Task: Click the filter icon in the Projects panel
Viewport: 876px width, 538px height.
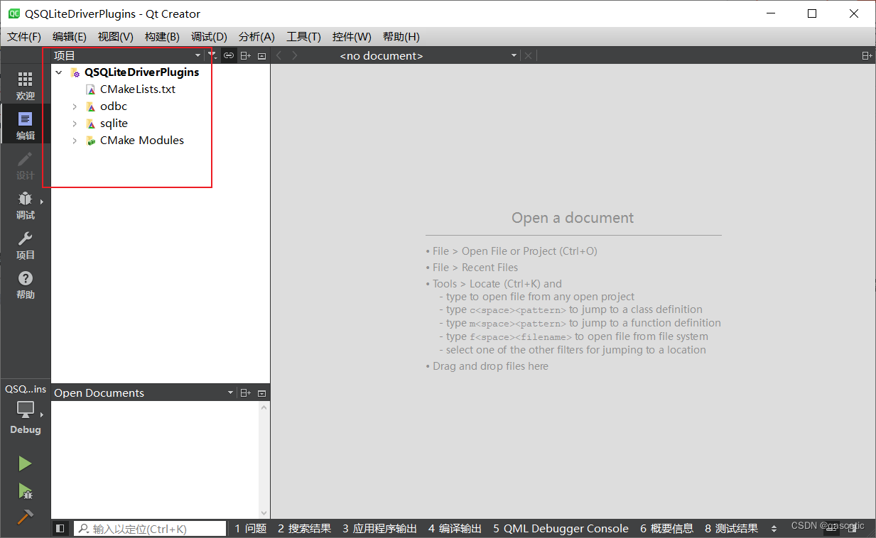Action: pyautogui.click(x=212, y=55)
